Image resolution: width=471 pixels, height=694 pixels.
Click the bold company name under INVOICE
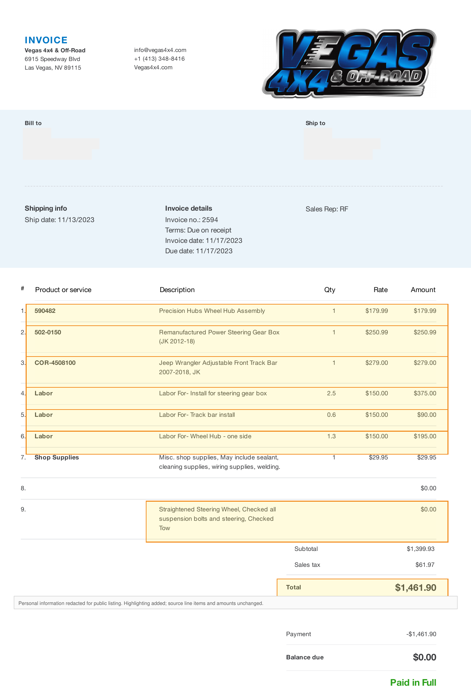click(x=55, y=50)
